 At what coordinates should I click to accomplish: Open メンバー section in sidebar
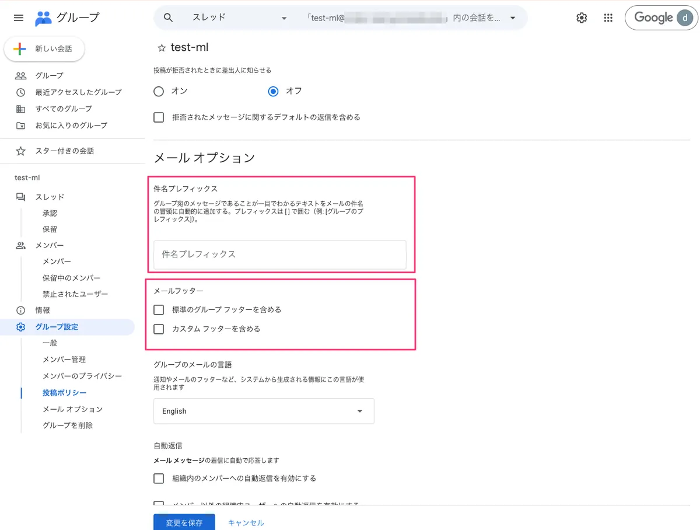[50, 246]
